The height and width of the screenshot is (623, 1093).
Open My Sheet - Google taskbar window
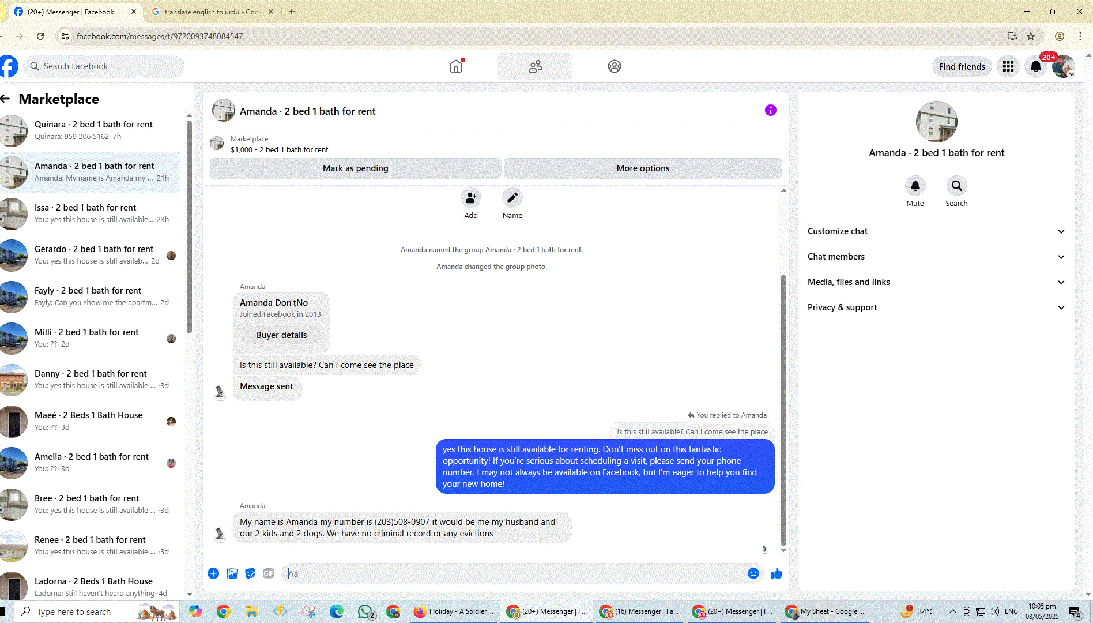click(x=826, y=611)
